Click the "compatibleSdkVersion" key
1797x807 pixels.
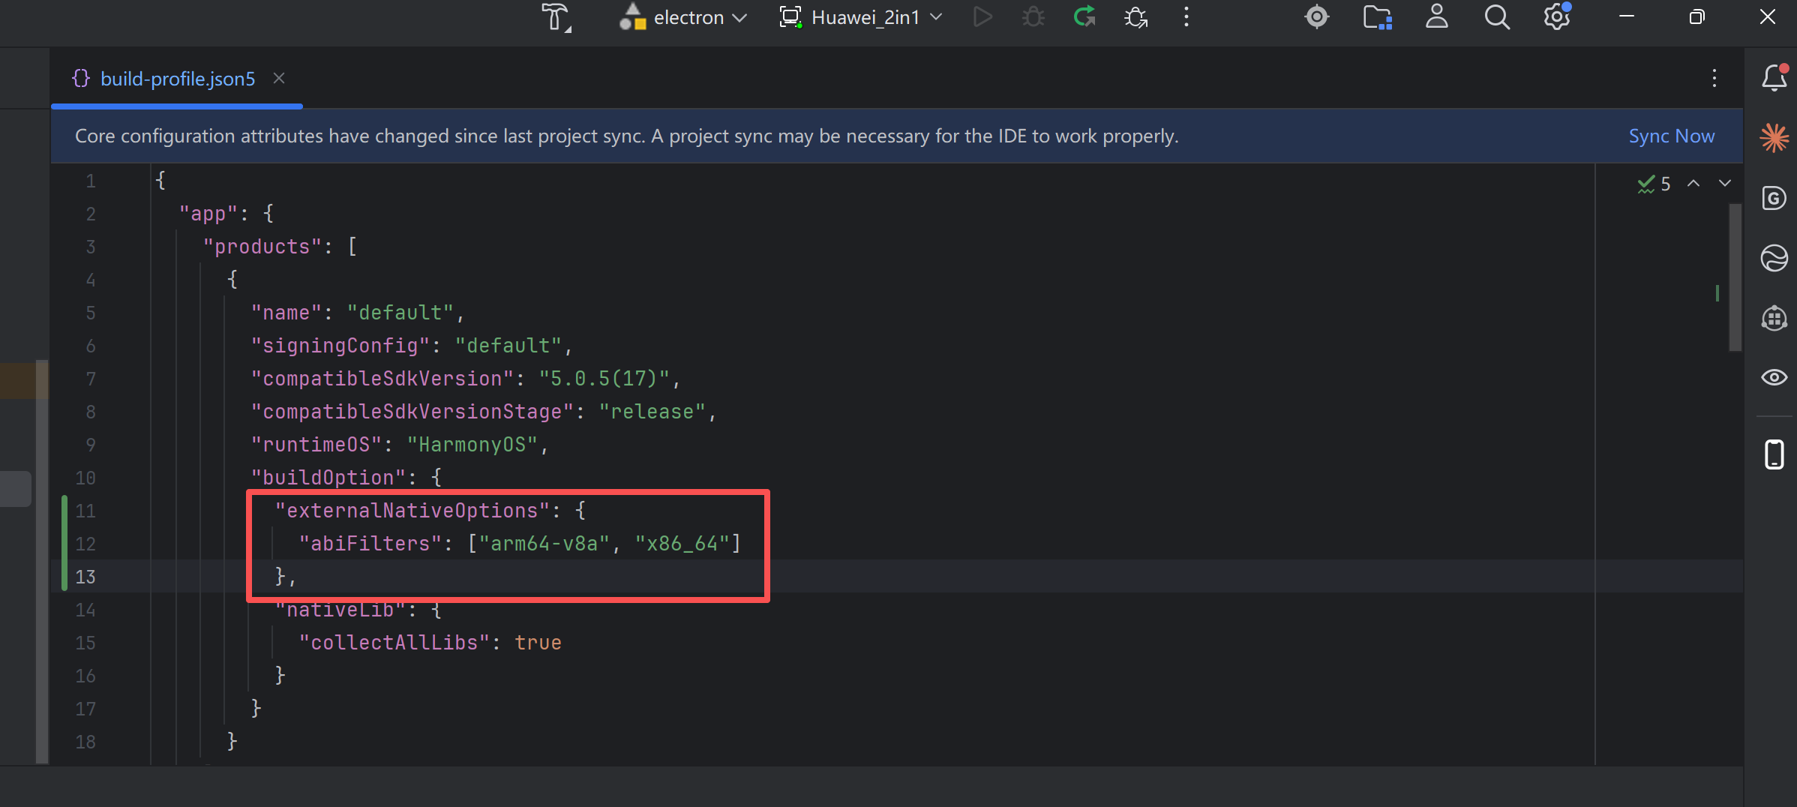(x=382, y=379)
